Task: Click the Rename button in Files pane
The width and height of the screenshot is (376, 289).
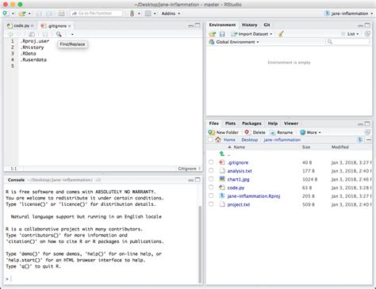Action: [282, 132]
